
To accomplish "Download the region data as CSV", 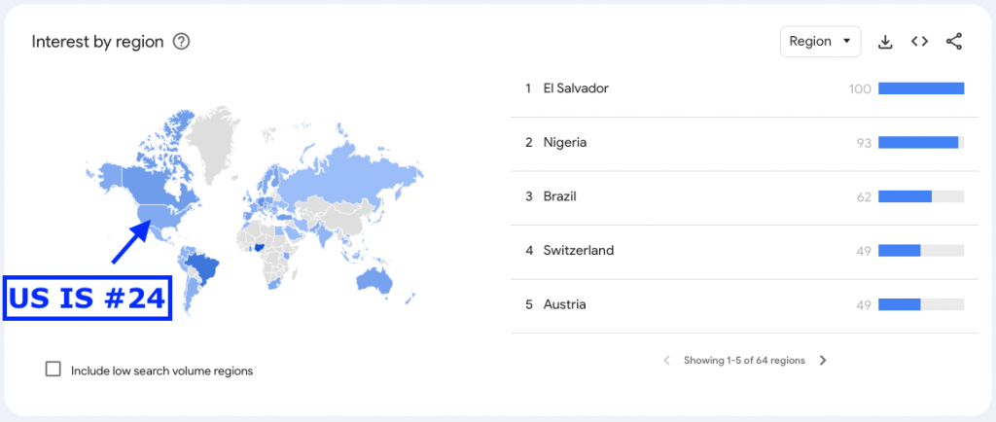I will [885, 42].
